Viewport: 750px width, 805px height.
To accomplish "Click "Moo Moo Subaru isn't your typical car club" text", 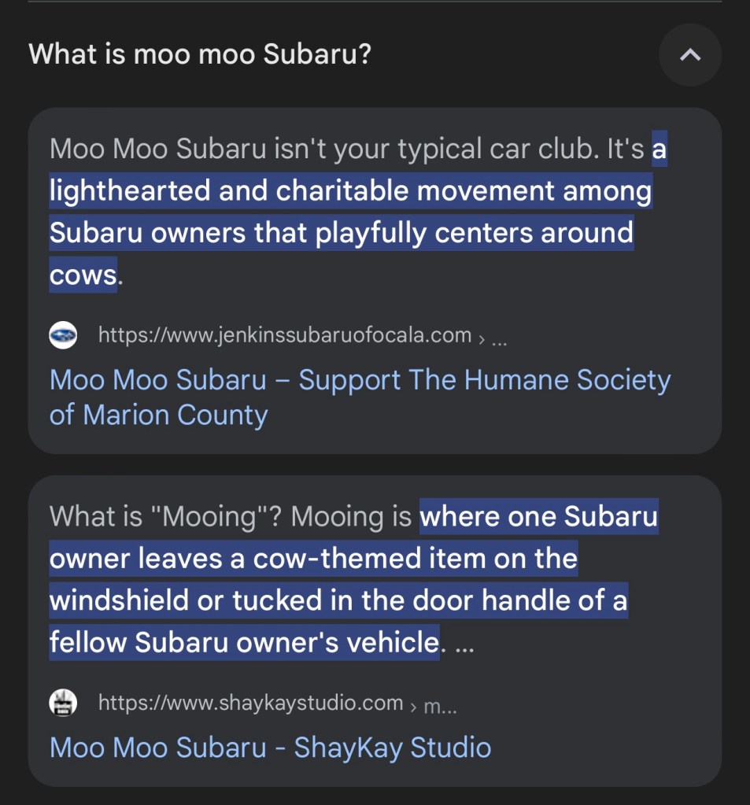I will (323, 149).
